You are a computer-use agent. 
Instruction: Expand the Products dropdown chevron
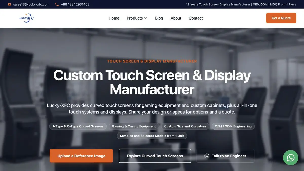[146, 18]
